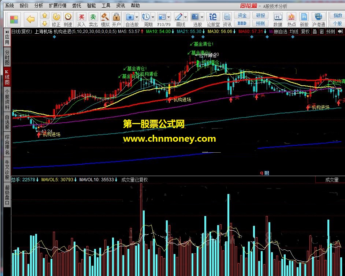Switch to the 牛叉诊股 sidebar tab
This screenshot has height=276, width=345.
pos(7,169)
